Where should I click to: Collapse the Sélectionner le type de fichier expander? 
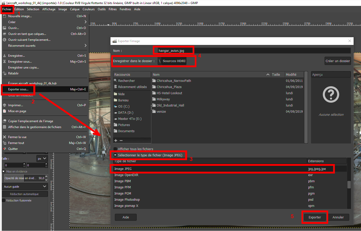tap(115, 155)
